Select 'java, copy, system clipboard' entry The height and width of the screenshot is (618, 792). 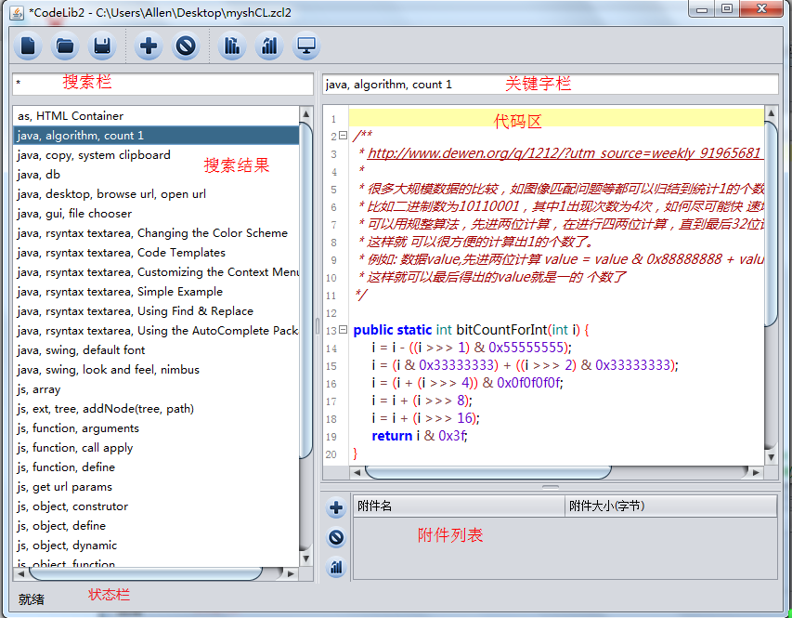click(x=156, y=155)
